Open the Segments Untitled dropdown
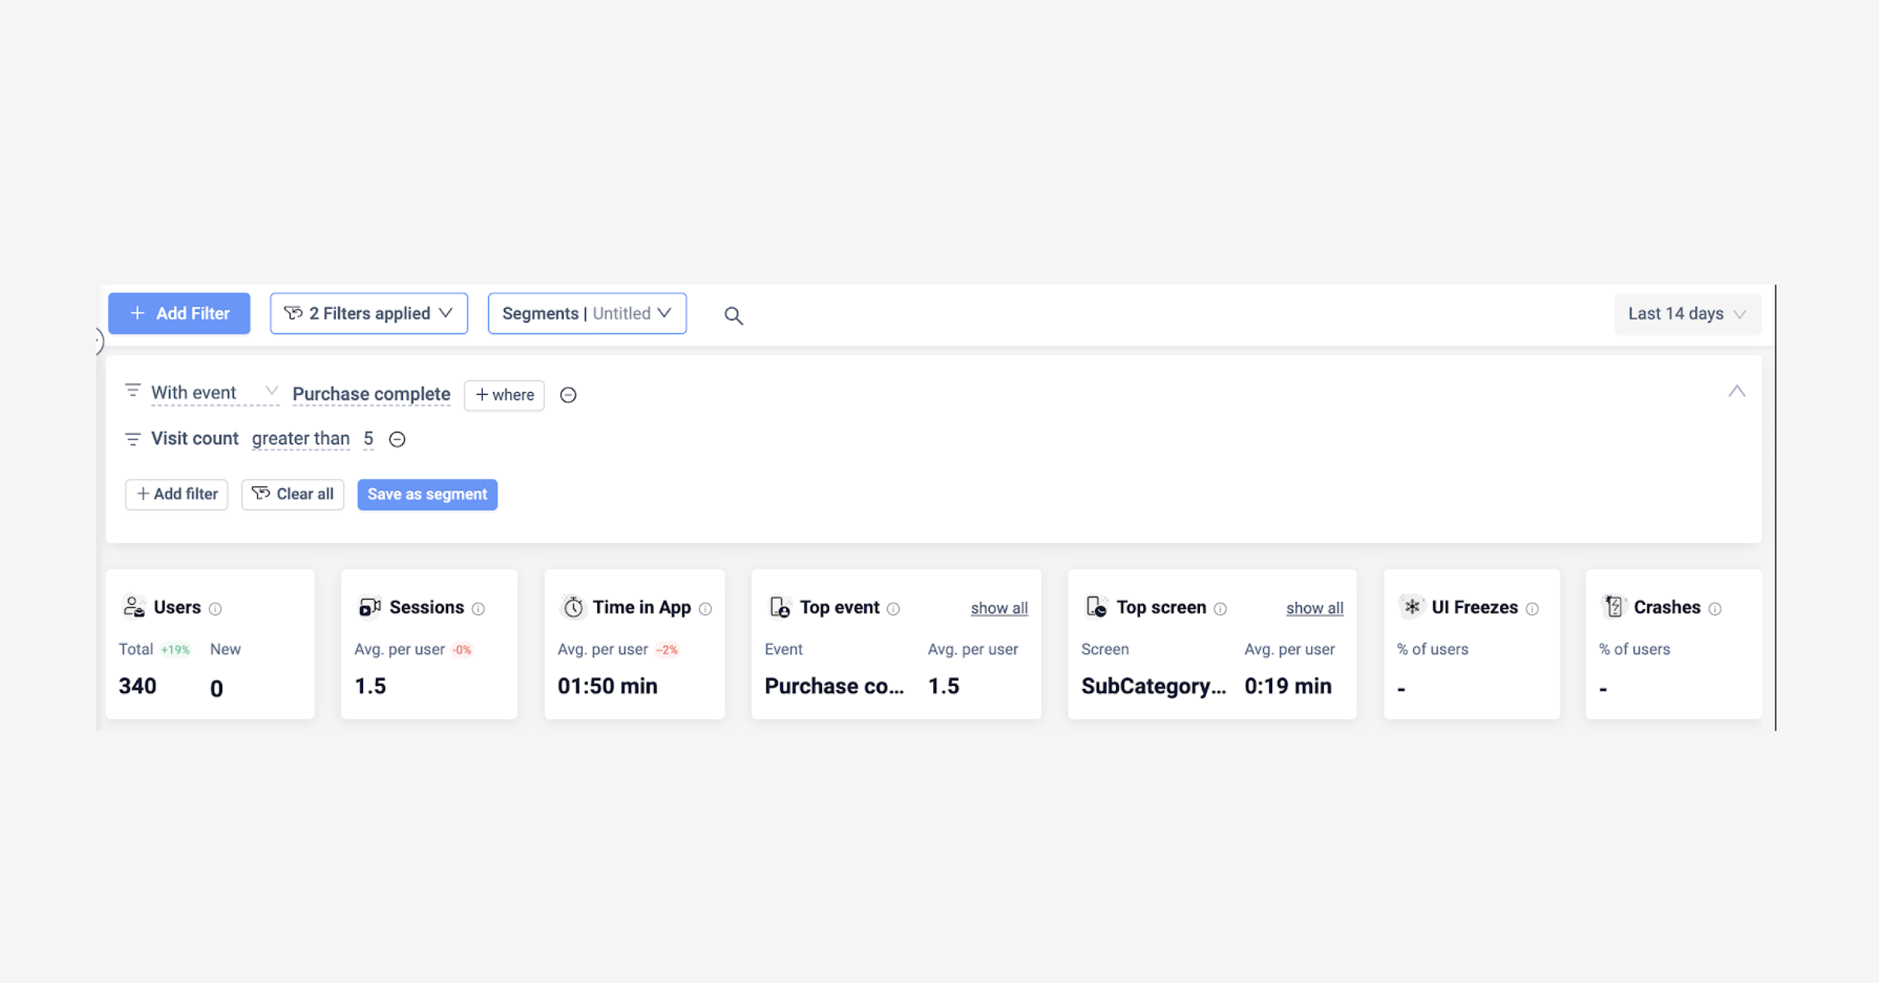 586,313
